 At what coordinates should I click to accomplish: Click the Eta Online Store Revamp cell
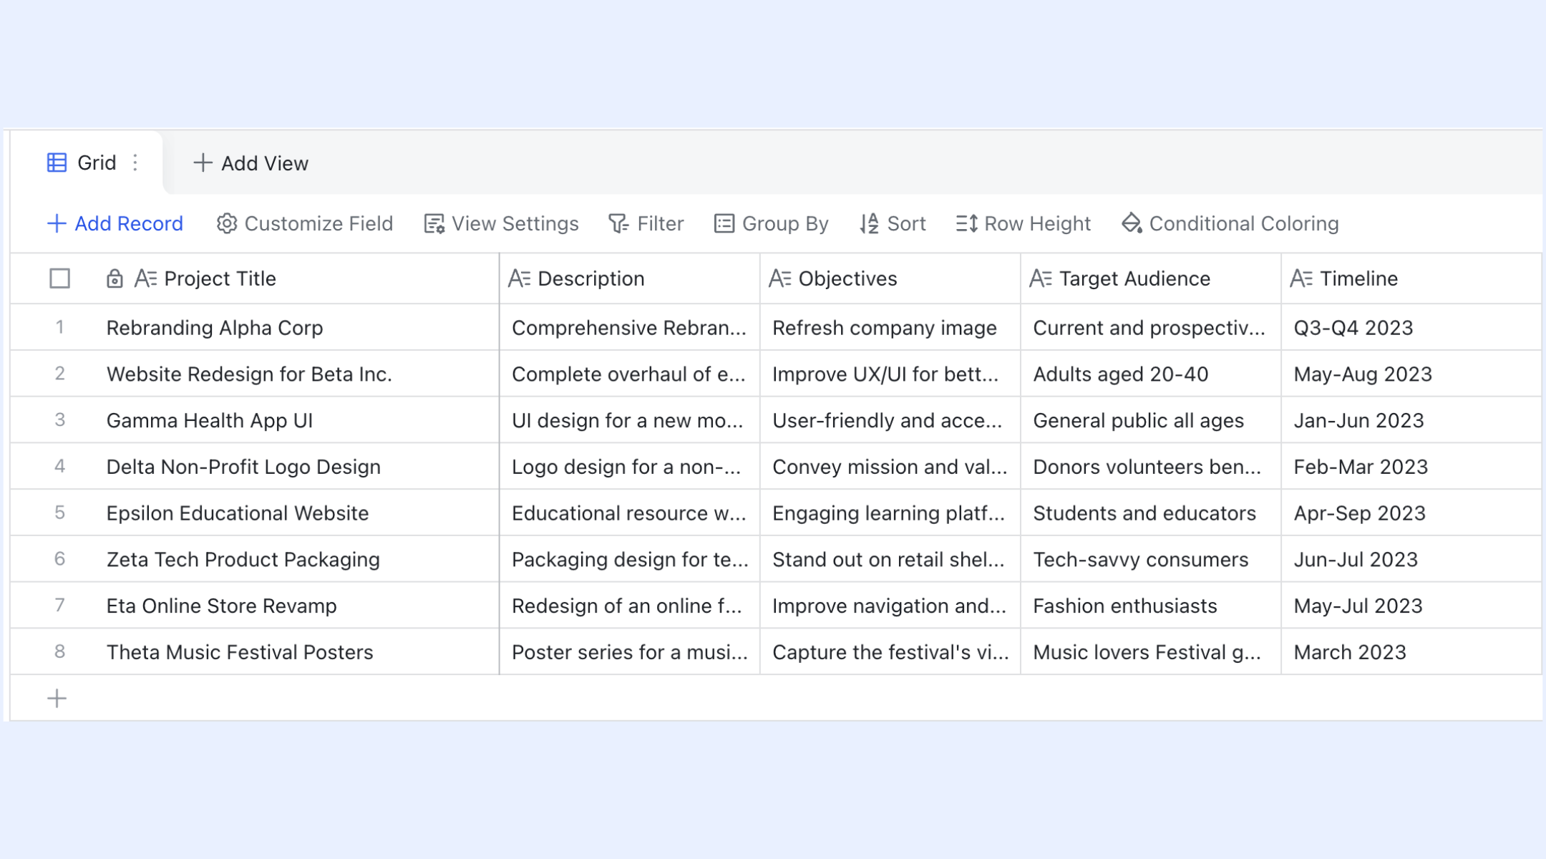click(x=297, y=606)
